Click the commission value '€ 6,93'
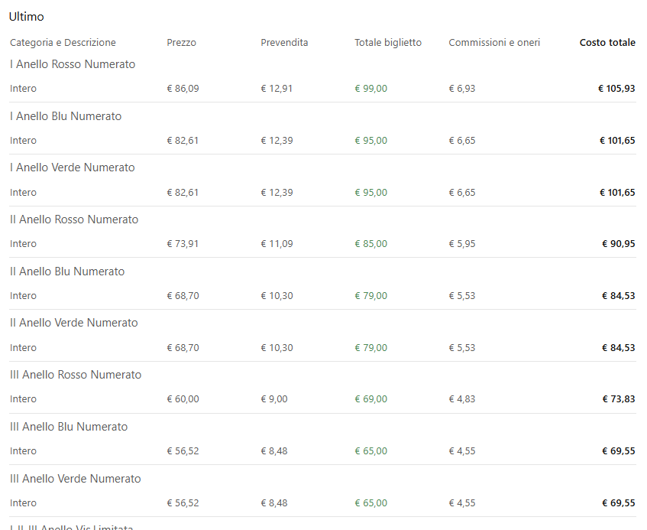The image size is (647, 530). coord(461,89)
